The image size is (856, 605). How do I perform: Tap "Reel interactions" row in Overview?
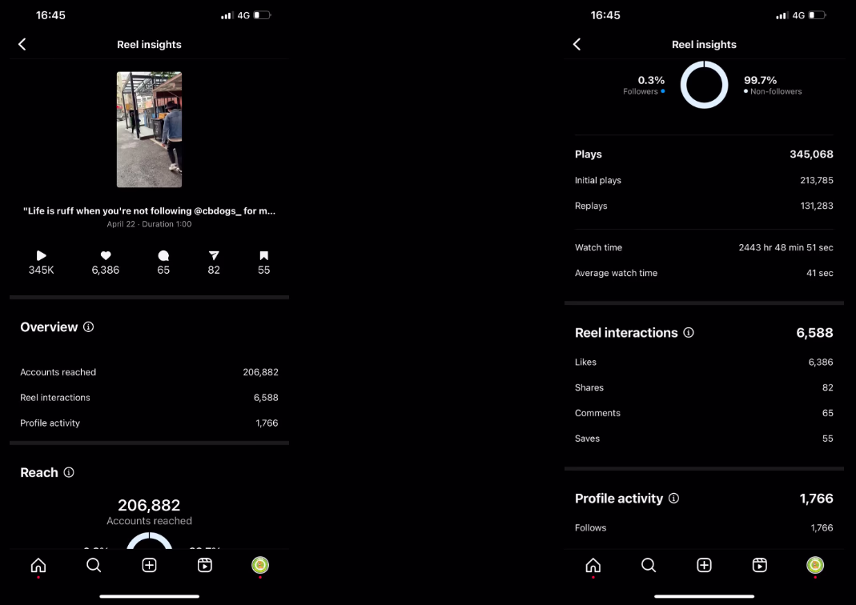tap(149, 398)
